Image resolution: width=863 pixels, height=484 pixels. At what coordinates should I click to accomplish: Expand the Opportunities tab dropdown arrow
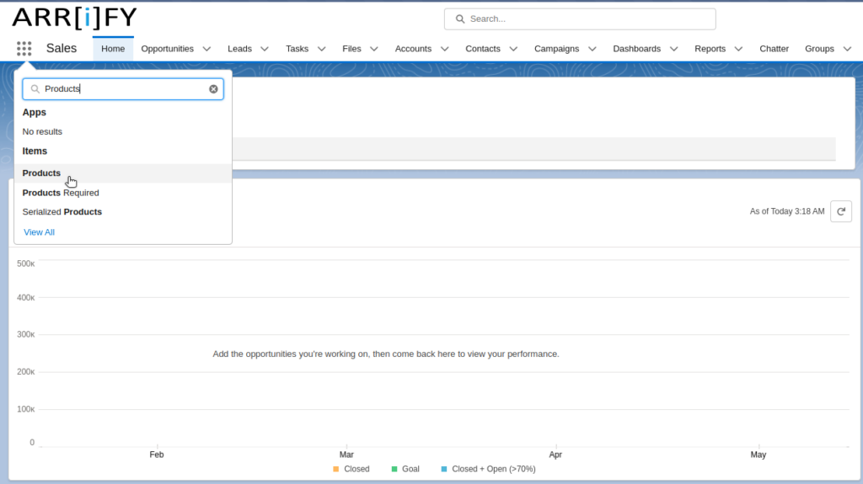pyautogui.click(x=206, y=49)
